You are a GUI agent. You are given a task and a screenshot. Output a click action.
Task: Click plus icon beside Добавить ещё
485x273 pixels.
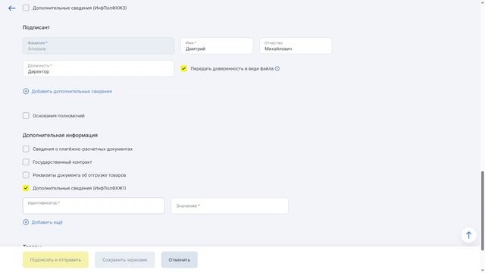(26, 222)
